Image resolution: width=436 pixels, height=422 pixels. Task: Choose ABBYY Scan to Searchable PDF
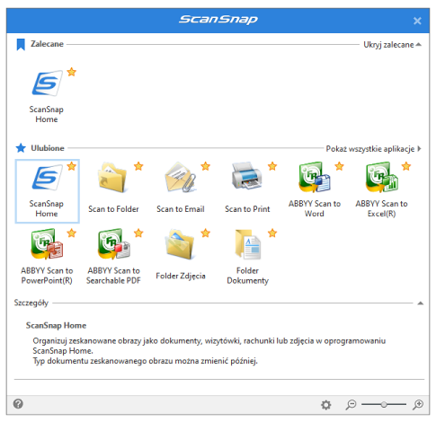pos(113,244)
